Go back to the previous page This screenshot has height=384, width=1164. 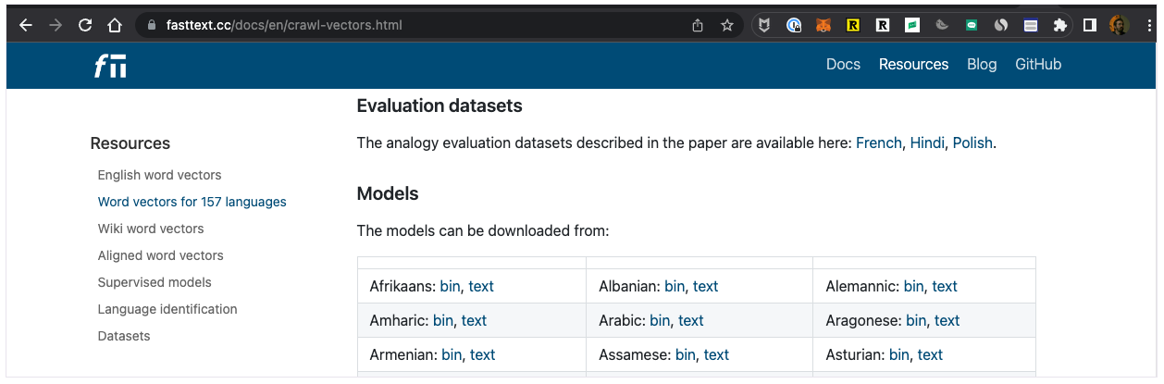click(x=25, y=26)
